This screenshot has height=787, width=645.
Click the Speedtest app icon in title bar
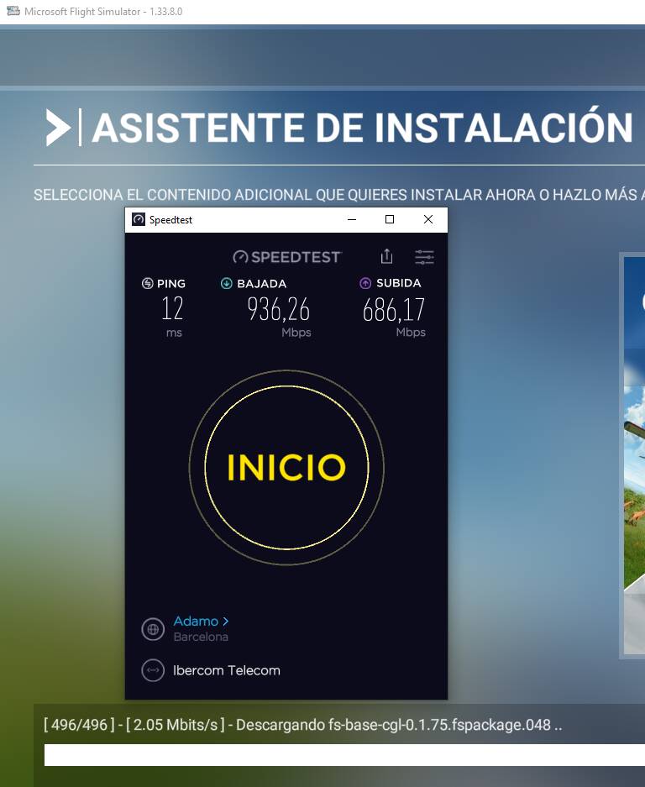click(x=139, y=219)
